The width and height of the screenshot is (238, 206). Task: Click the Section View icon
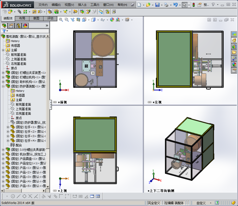pyautogui.click(x=78, y=20)
